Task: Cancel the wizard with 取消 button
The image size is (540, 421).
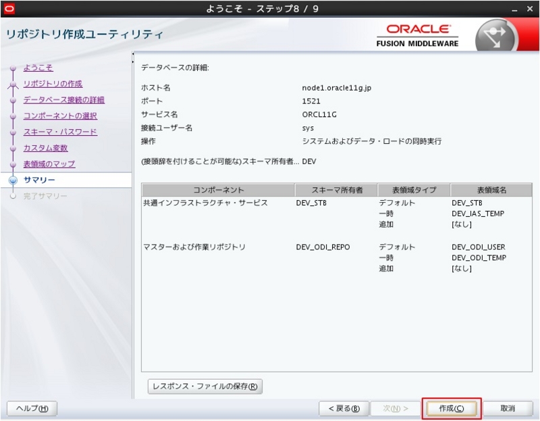Action: pos(508,409)
